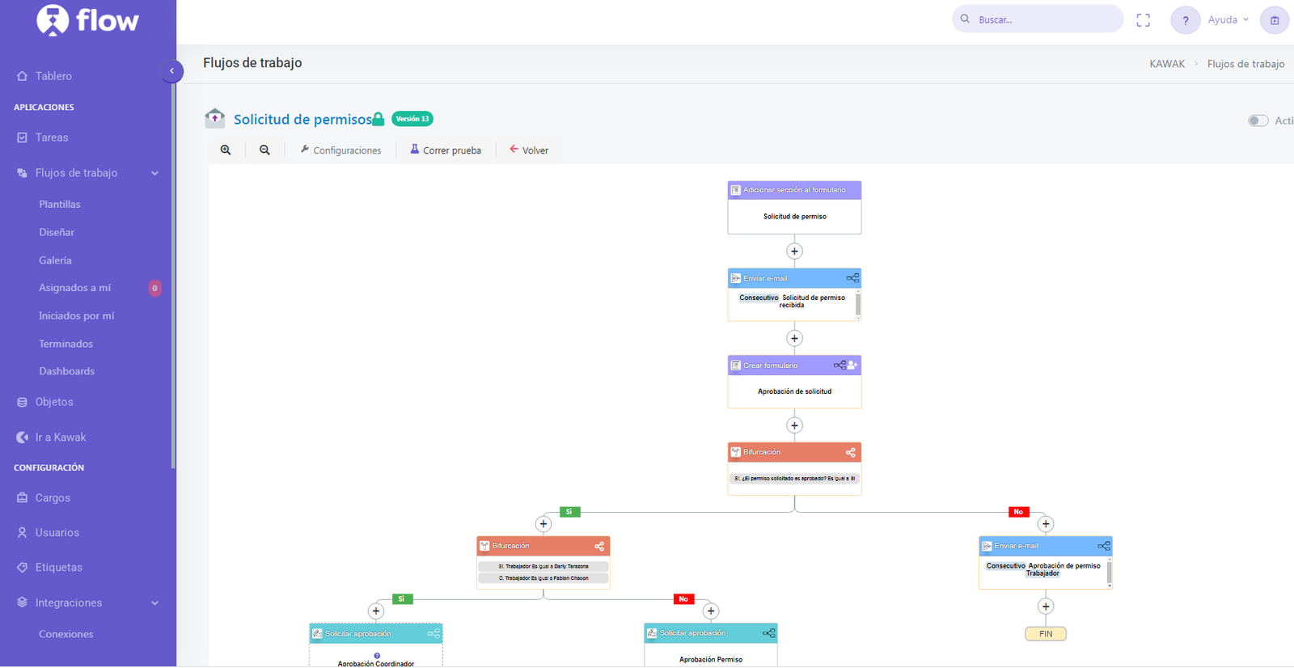Click the top-right clipboard profile icon
Image resolution: width=1294 pixels, height=668 pixels.
tap(1274, 20)
